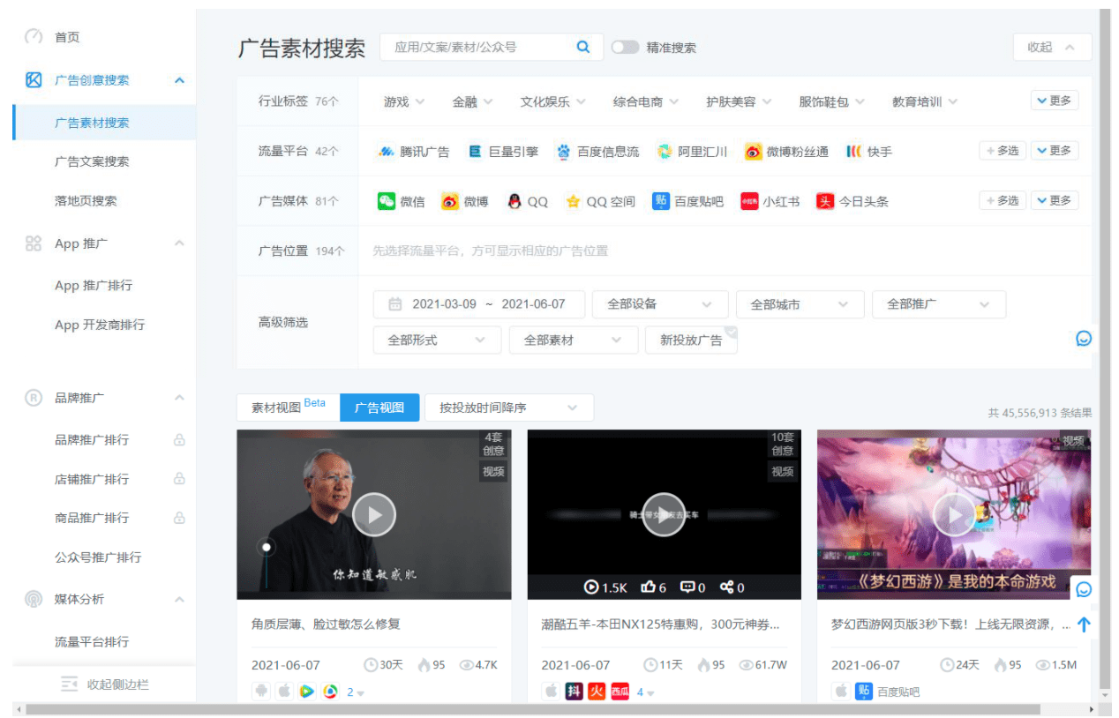Click the search magnifier icon

[583, 47]
